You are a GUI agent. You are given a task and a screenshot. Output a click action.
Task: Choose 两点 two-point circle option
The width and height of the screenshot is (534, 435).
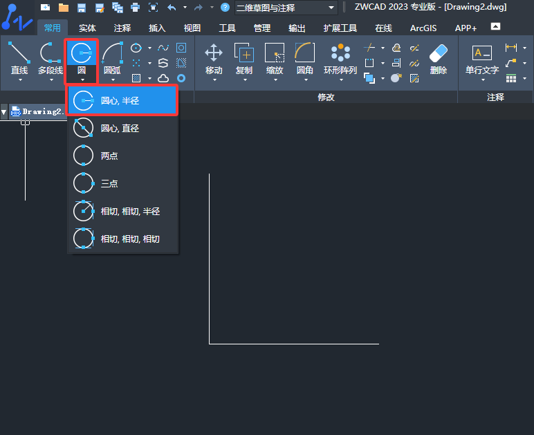(x=123, y=156)
